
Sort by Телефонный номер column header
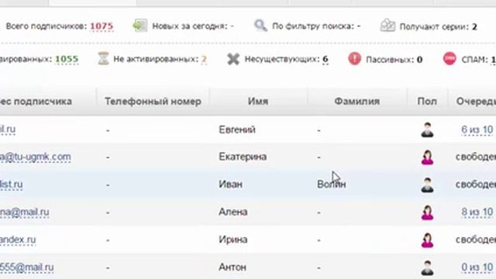(x=153, y=102)
